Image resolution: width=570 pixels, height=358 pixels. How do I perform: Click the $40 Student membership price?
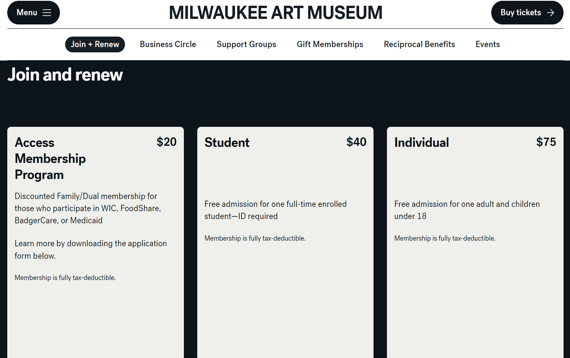click(356, 142)
